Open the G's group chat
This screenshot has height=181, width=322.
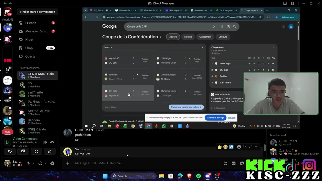click(37, 85)
